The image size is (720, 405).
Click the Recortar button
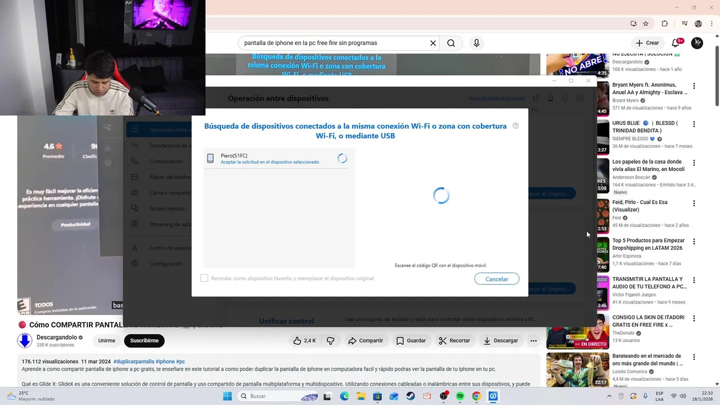pyautogui.click(x=454, y=340)
